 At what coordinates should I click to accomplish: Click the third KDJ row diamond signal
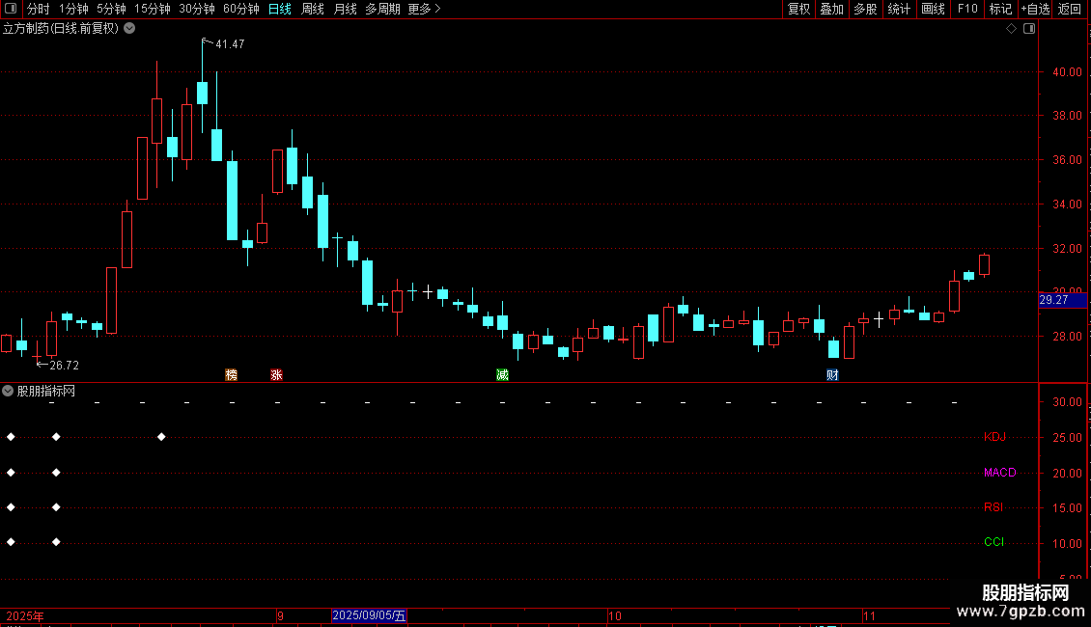161,437
